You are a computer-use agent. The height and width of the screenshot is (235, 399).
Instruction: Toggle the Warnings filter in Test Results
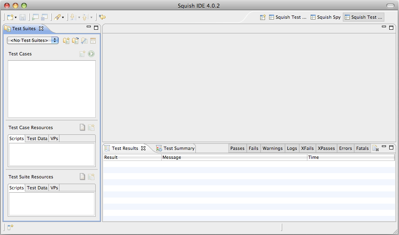click(272, 148)
